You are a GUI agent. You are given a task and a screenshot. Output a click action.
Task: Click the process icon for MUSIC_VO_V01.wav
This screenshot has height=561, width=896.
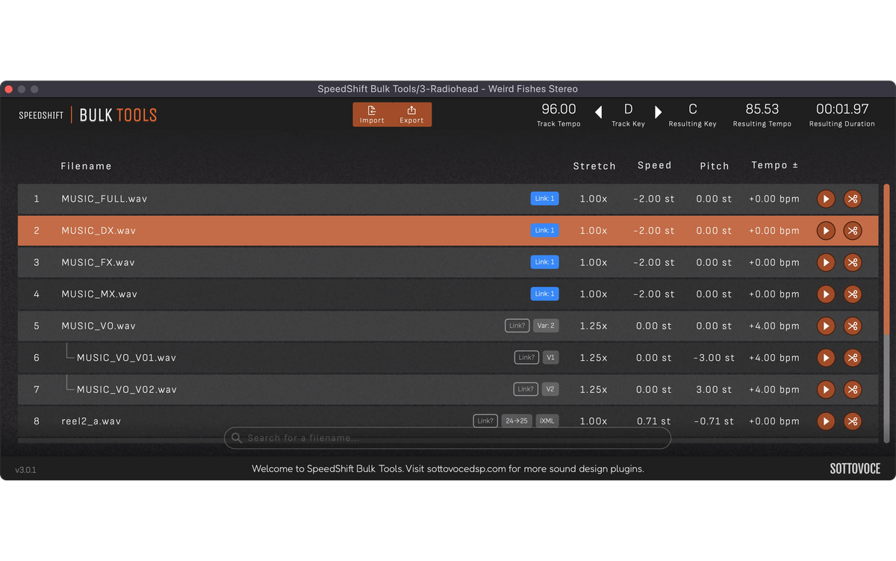pos(853,358)
